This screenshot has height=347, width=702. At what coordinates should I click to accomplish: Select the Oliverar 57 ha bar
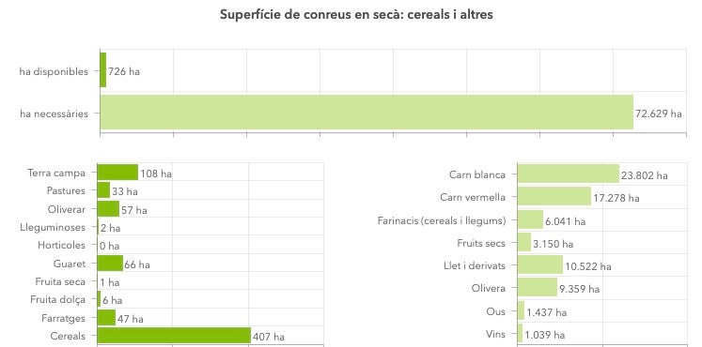[x=108, y=208]
